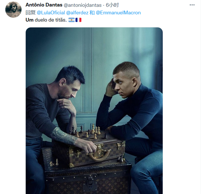Open the Antônio Dantas display name

click(x=44, y=5)
